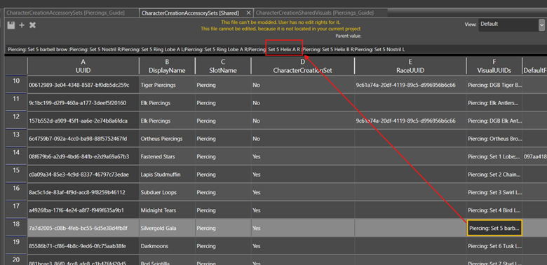Click the X delete row icon
This screenshot has width=547, height=265.
(x=32, y=25)
